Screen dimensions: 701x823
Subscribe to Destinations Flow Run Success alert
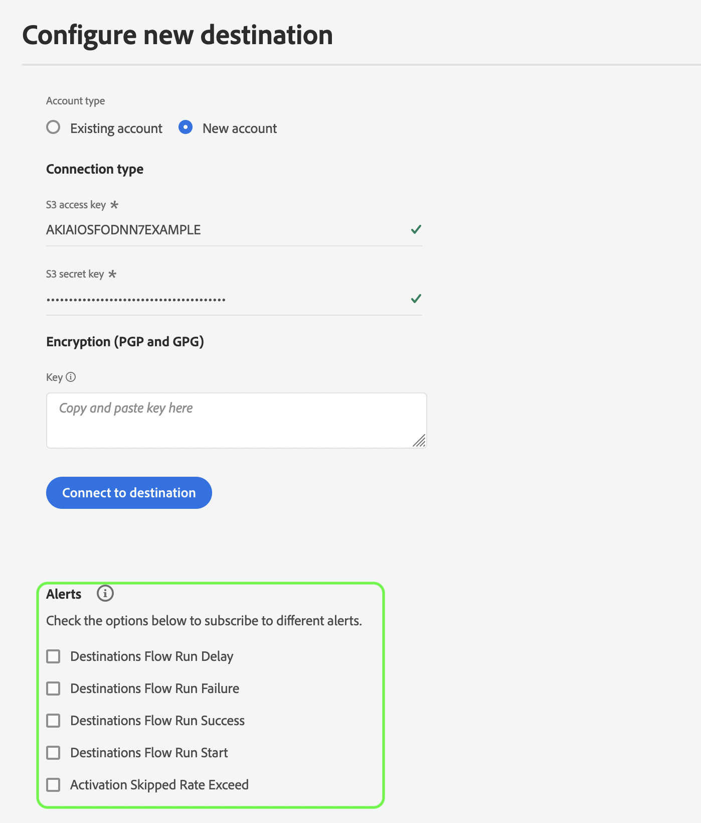tap(53, 721)
